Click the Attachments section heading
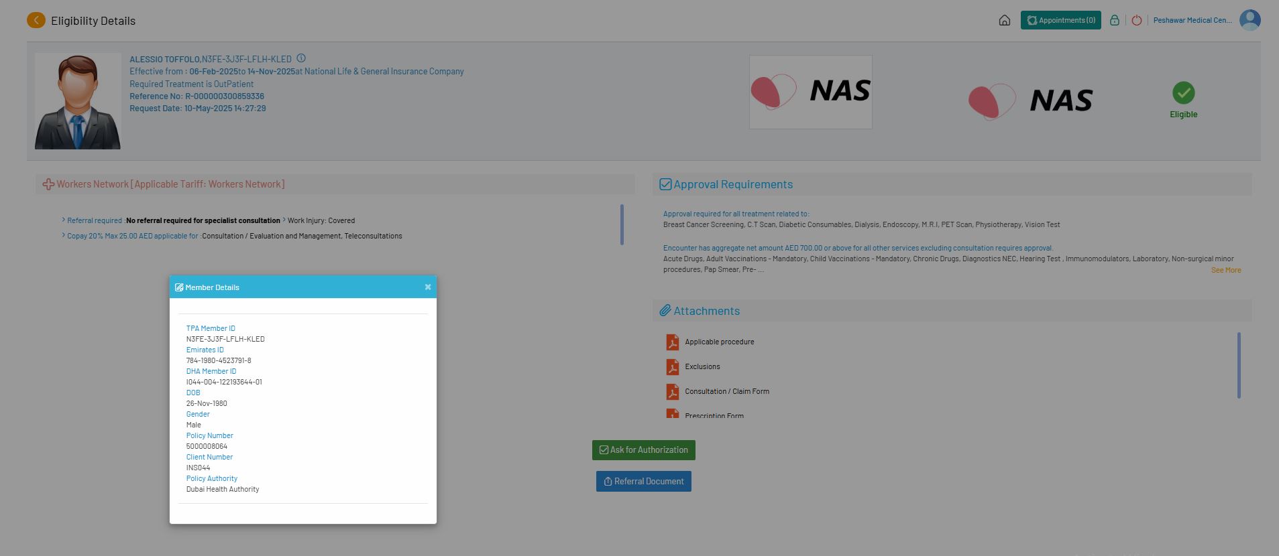Image resolution: width=1279 pixels, height=556 pixels. point(707,311)
